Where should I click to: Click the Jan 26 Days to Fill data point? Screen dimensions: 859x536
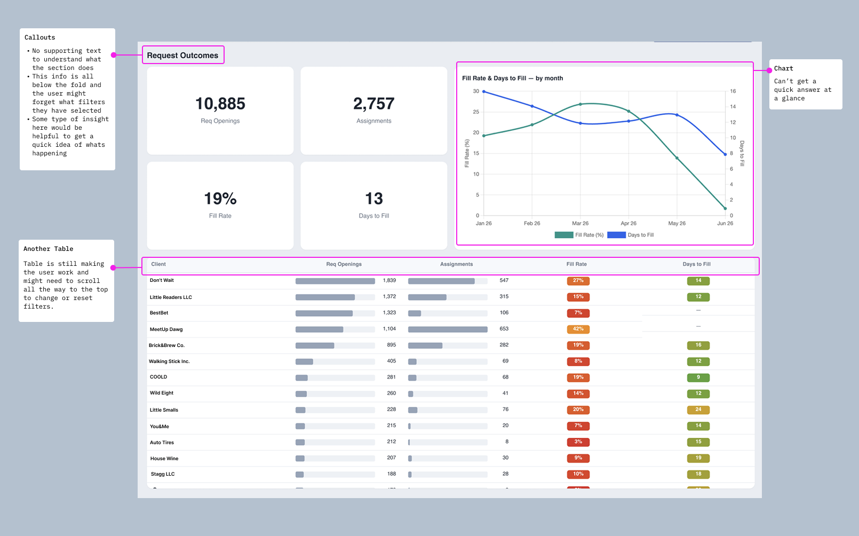484,91
